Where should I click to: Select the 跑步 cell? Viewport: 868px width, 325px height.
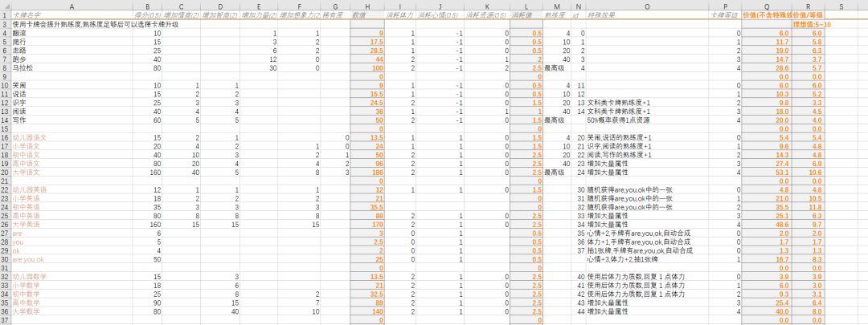[72, 59]
